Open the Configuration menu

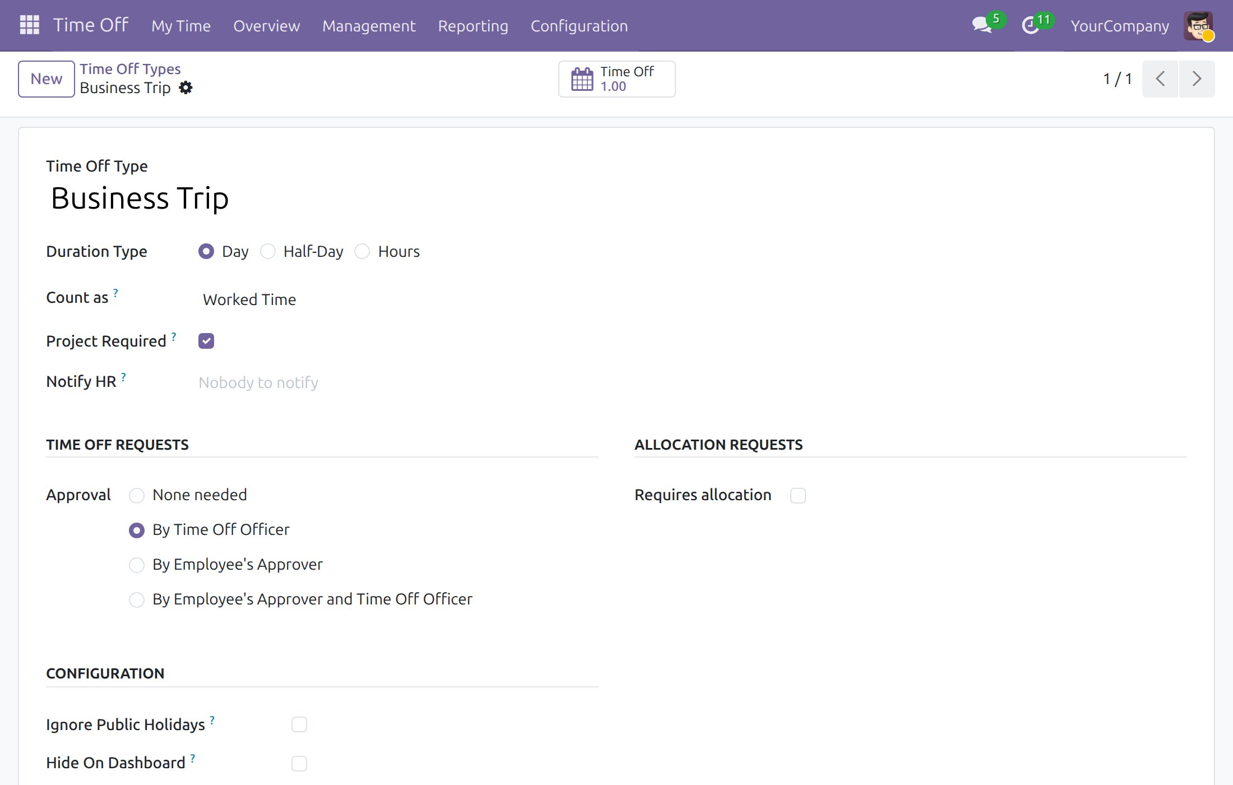(579, 26)
